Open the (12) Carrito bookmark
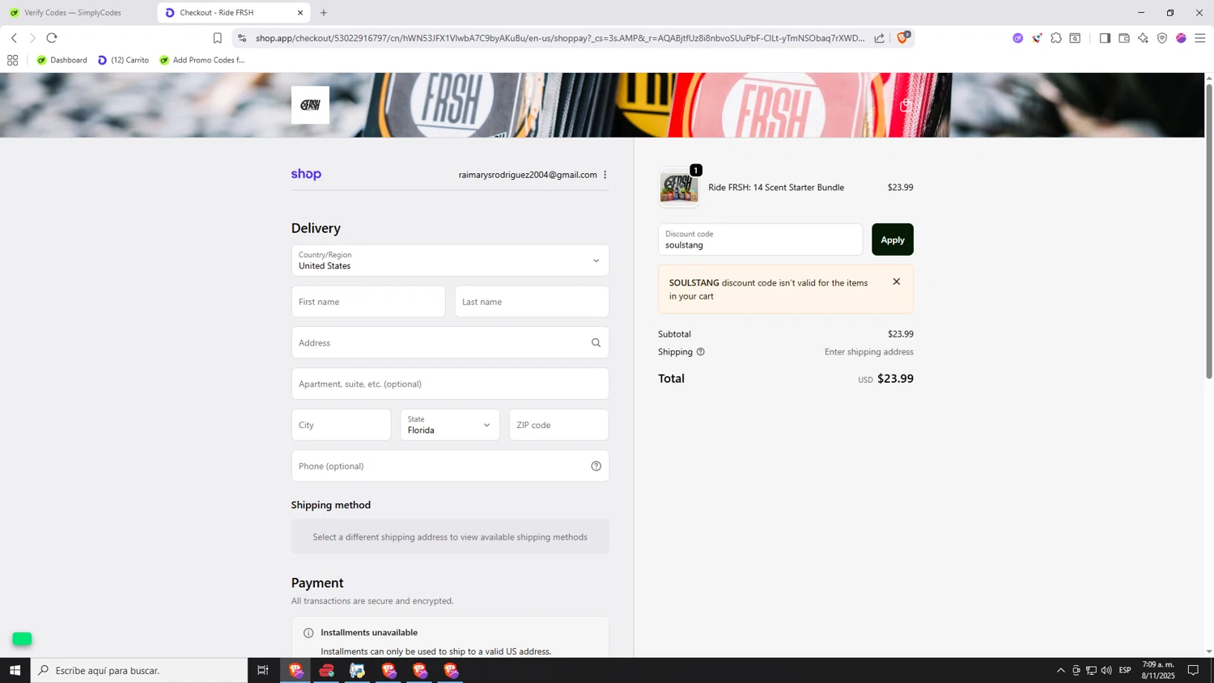The width and height of the screenshot is (1214, 683). (123, 60)
